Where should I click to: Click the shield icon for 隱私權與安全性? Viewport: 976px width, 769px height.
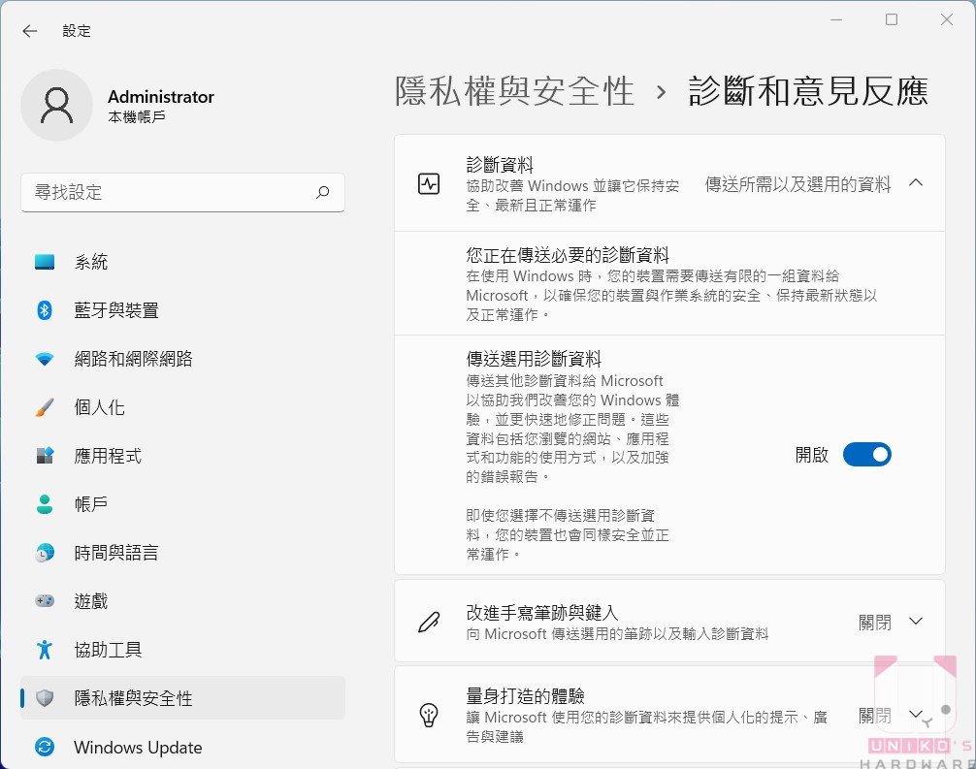point(45,698)
